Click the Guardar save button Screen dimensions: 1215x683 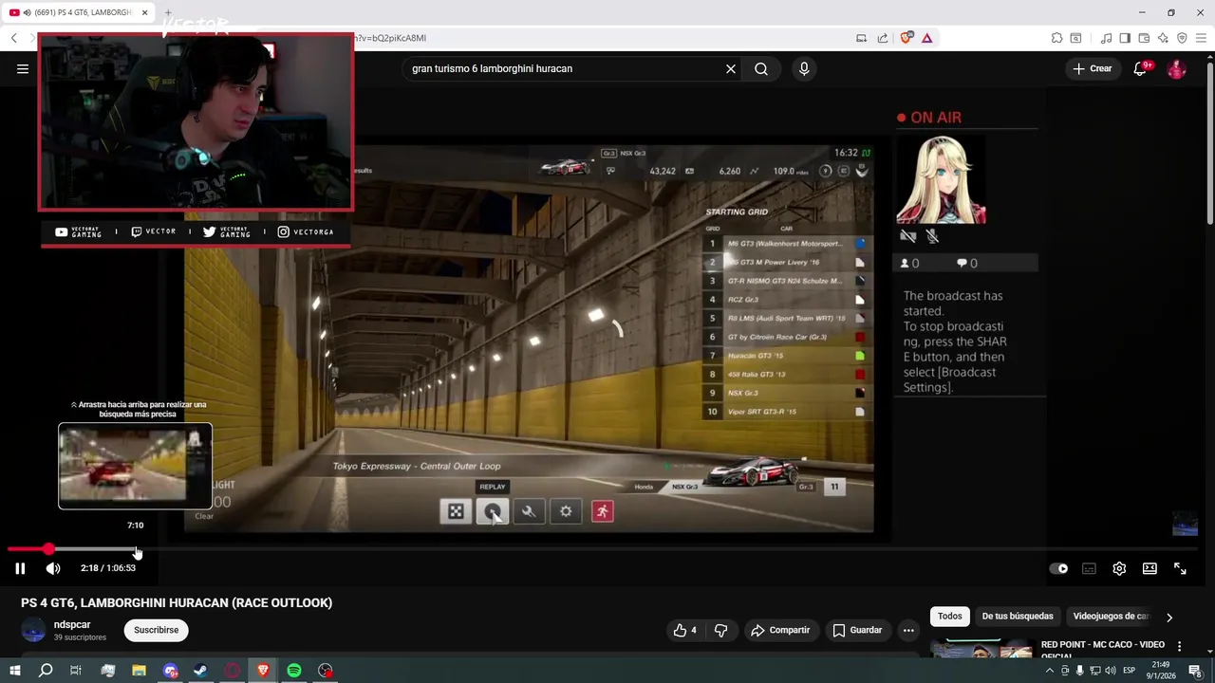857,630
